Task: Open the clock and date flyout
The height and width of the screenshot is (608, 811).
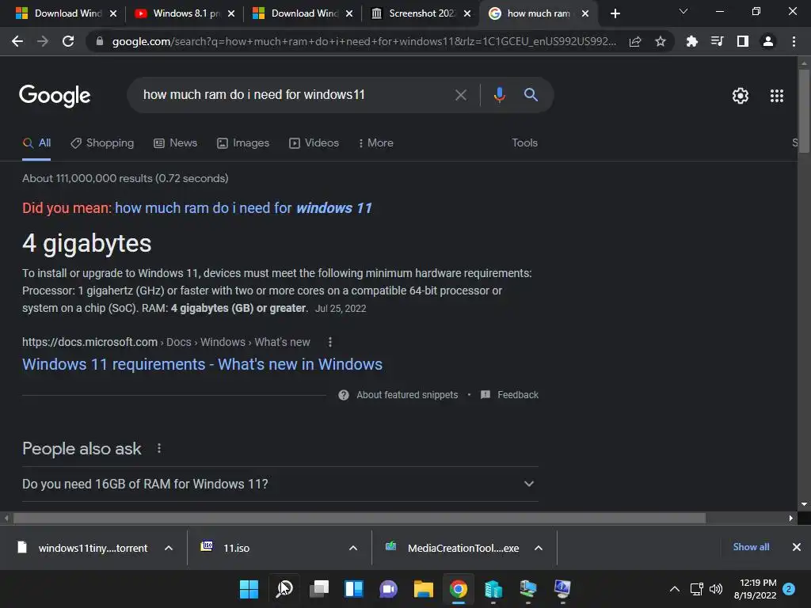Action: [755, 589]
